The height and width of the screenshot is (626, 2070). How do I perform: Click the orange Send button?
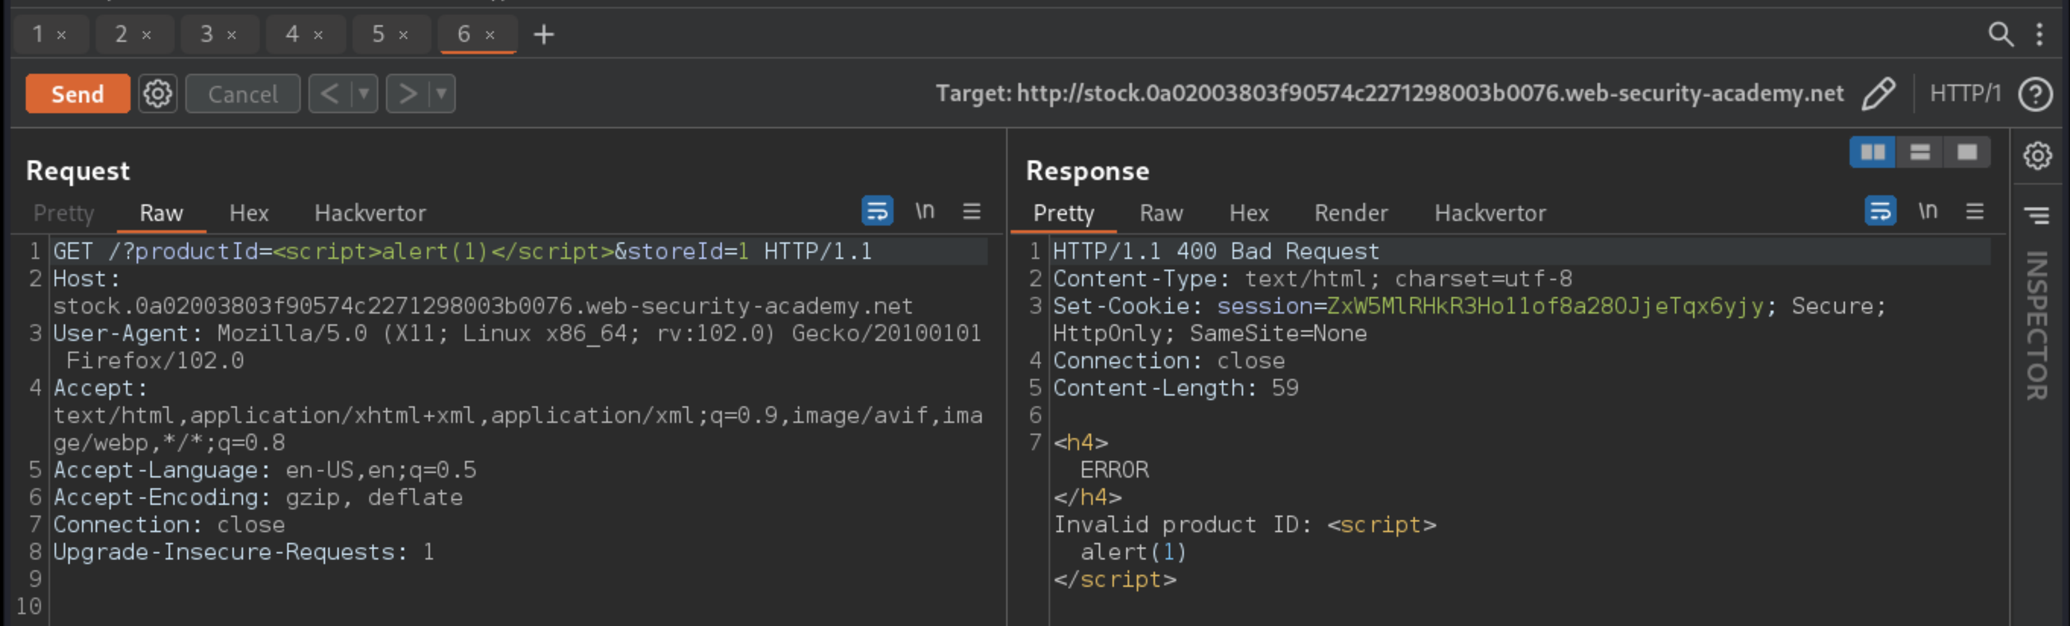(x=77, y=94)
